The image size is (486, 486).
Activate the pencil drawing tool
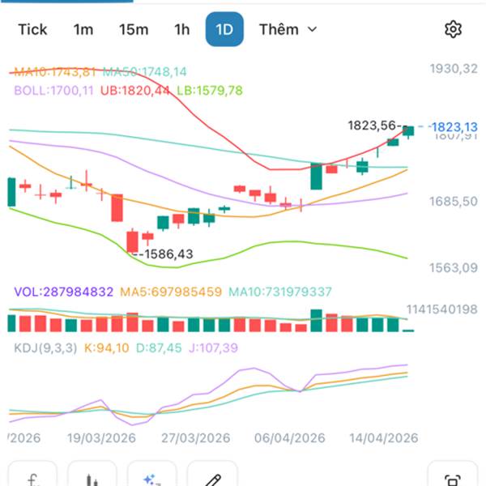click(212, 478)
